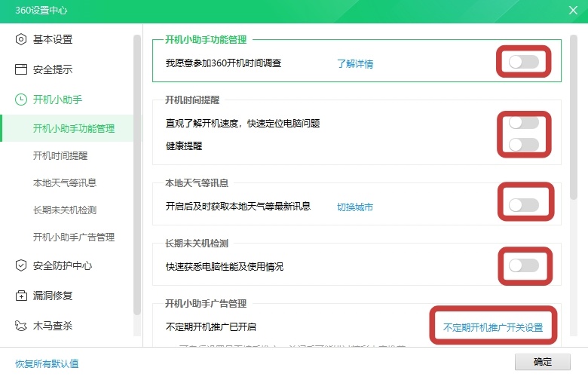
Task: Click the 确定 button
Action: coord(543,362)
